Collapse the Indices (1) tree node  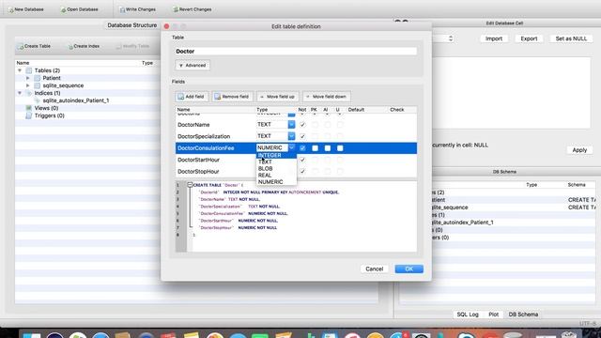tap(20, 93)
